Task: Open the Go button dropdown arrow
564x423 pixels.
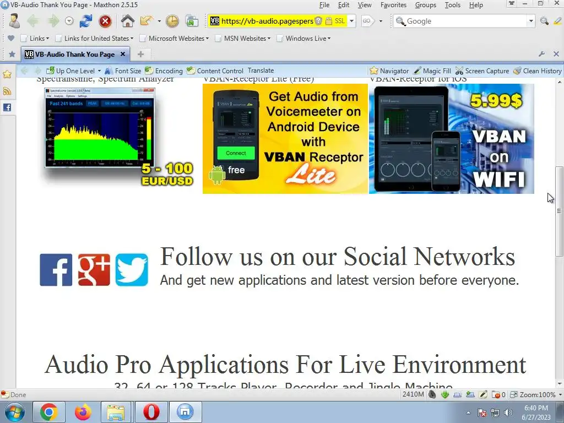Action: click(381, 21)
